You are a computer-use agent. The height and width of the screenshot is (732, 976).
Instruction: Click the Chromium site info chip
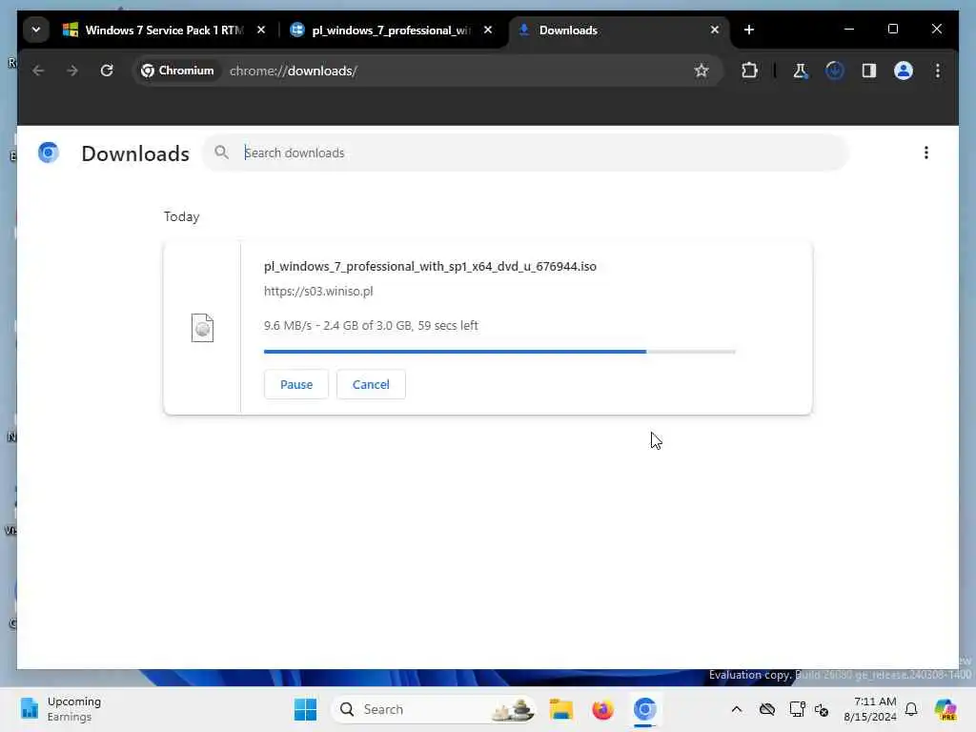(177, 71)
